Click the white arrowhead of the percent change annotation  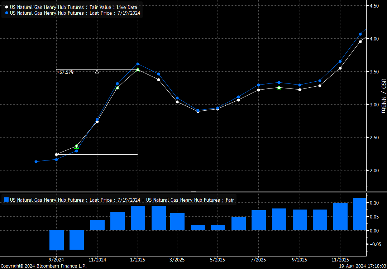pos(97,72)
